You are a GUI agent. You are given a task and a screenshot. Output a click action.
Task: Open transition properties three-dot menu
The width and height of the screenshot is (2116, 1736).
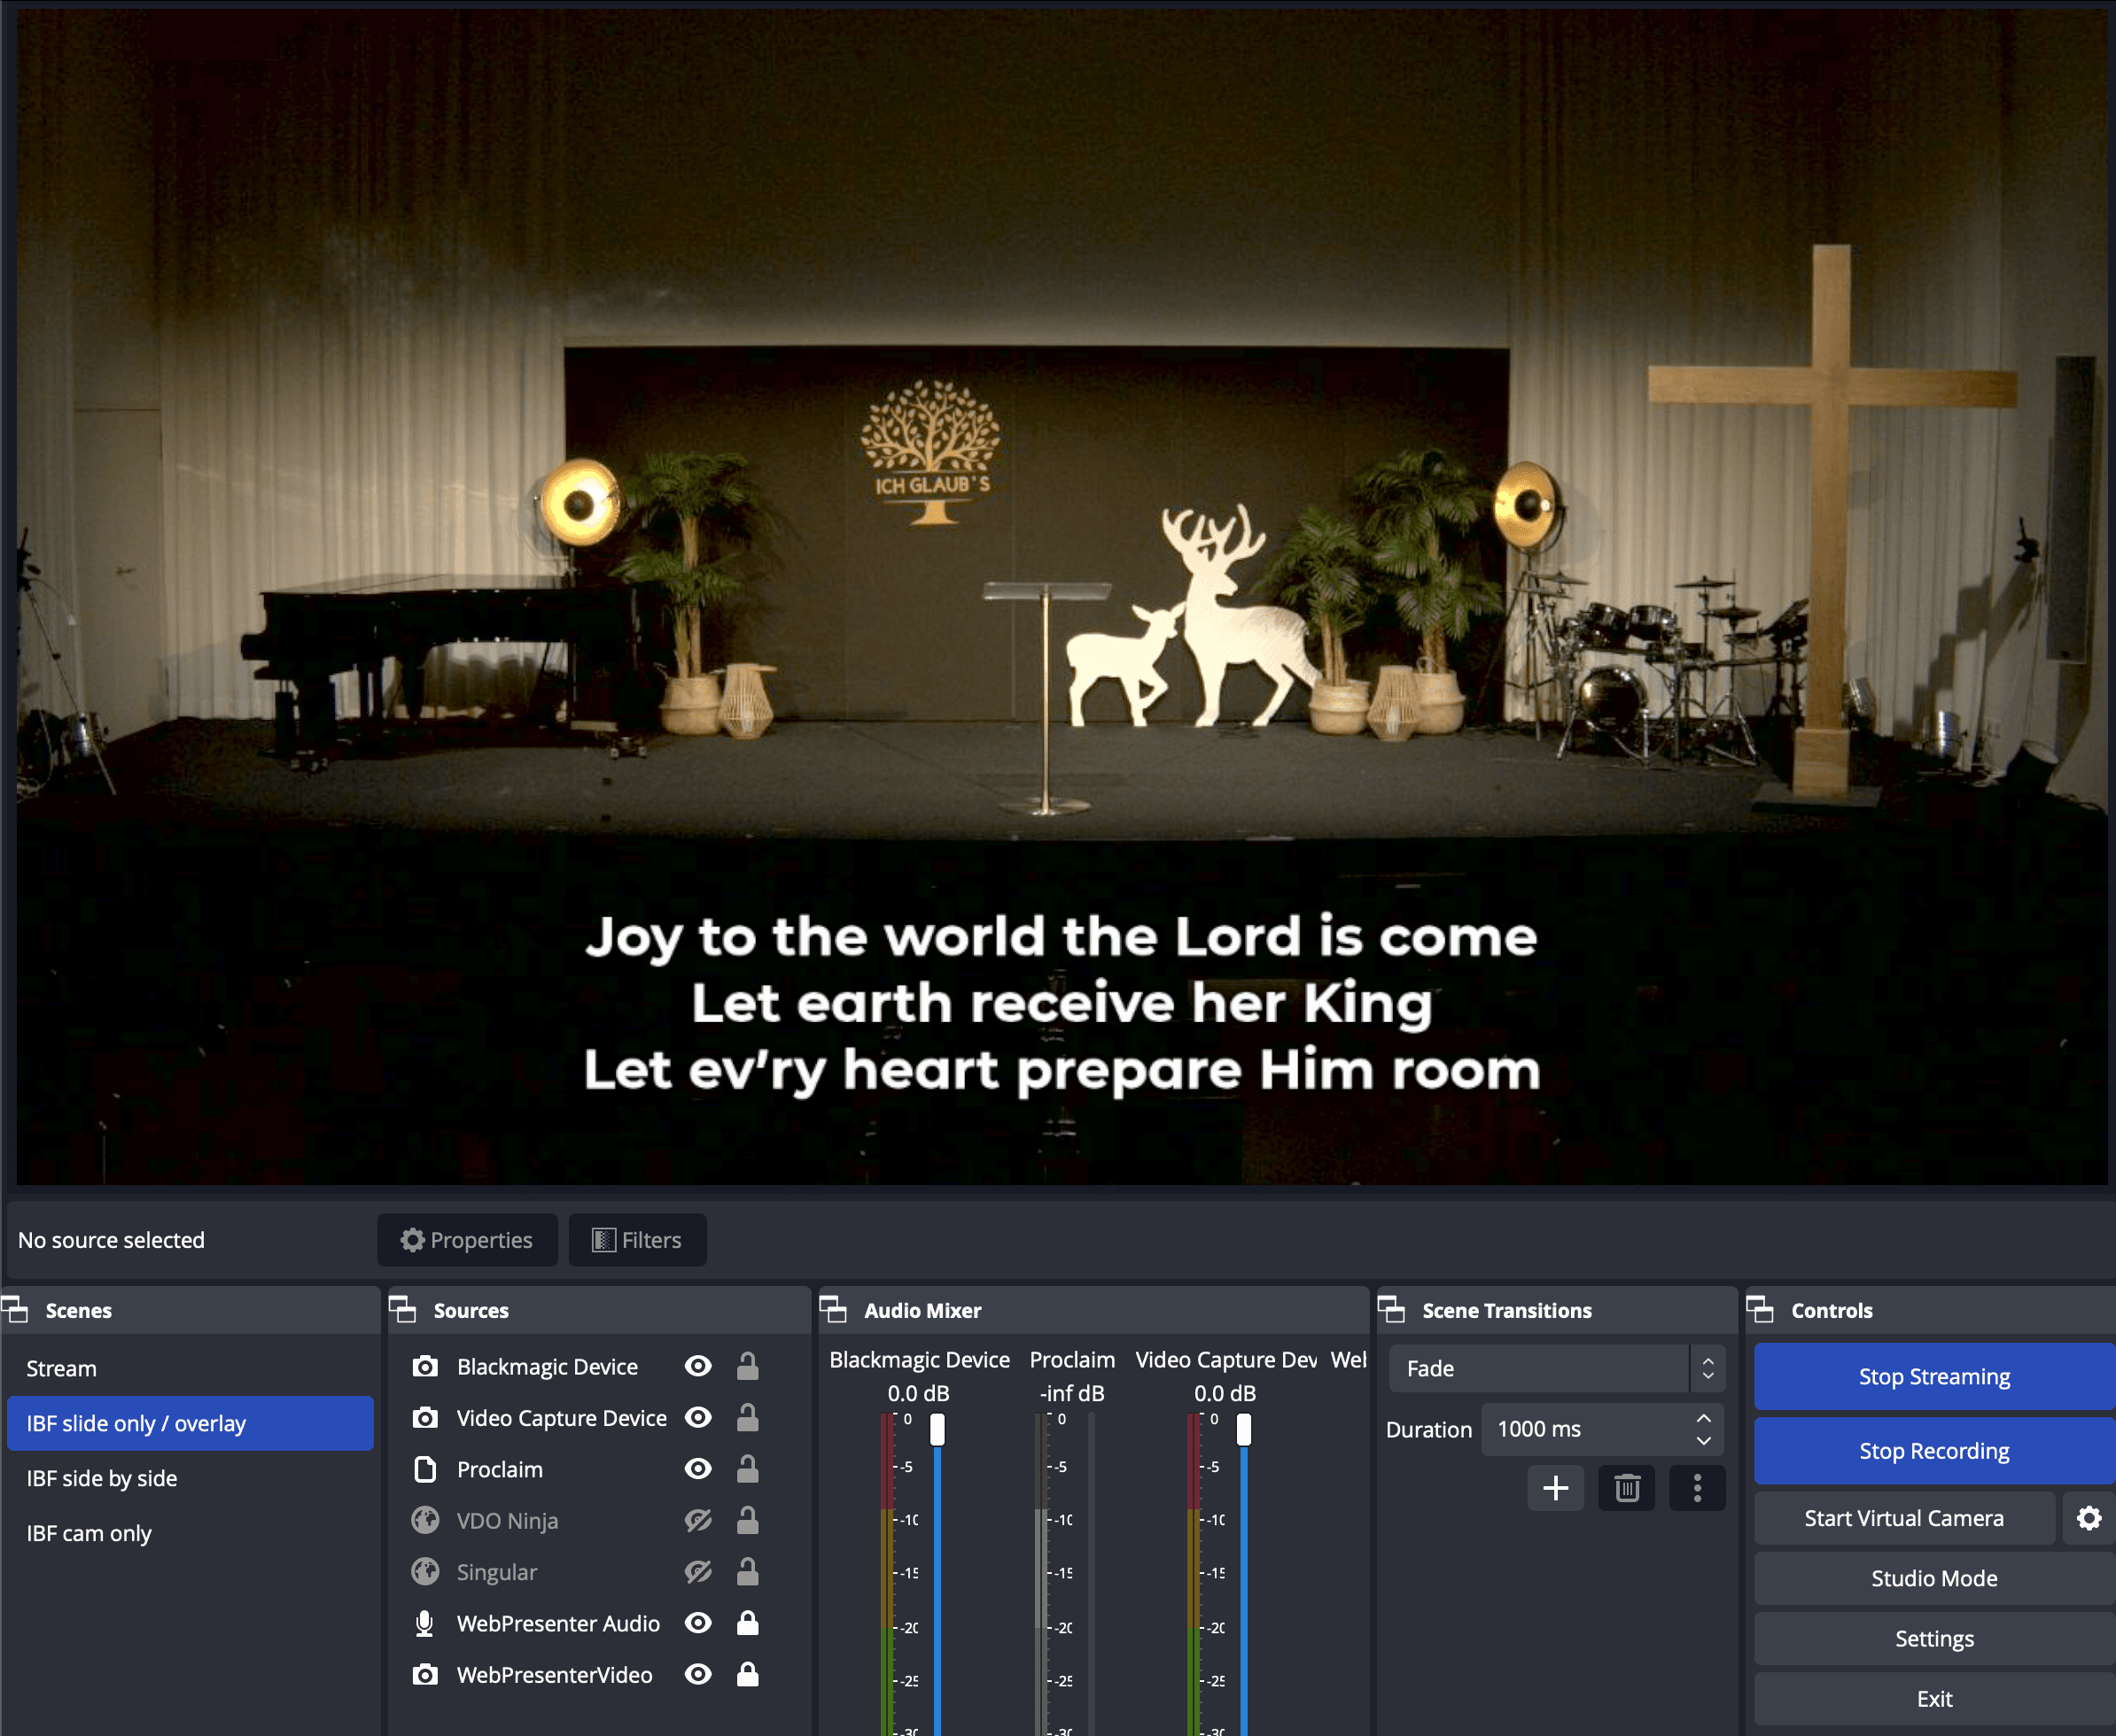pyautogui.click(x=1697, y=1488)
